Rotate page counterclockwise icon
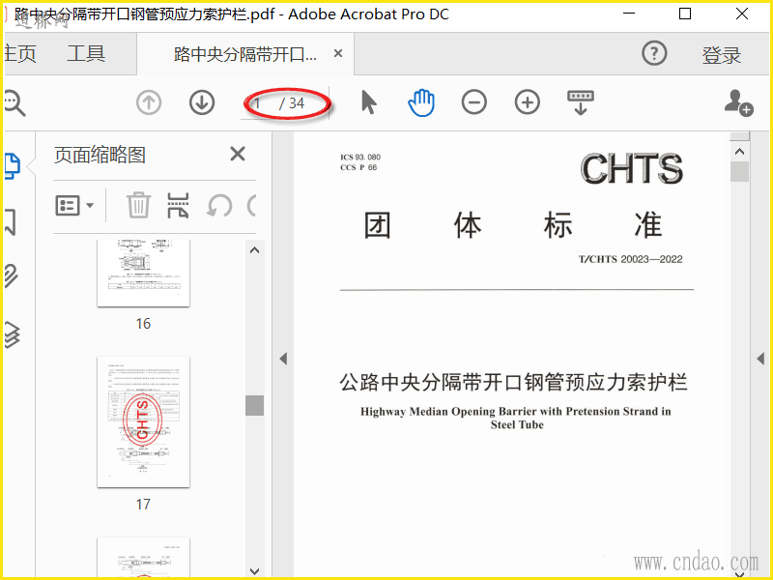 (219, 205)
